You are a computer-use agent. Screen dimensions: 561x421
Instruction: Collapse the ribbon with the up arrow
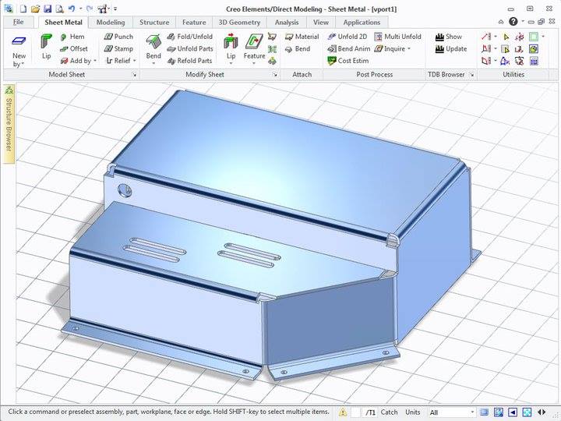(x=501, y=22)
